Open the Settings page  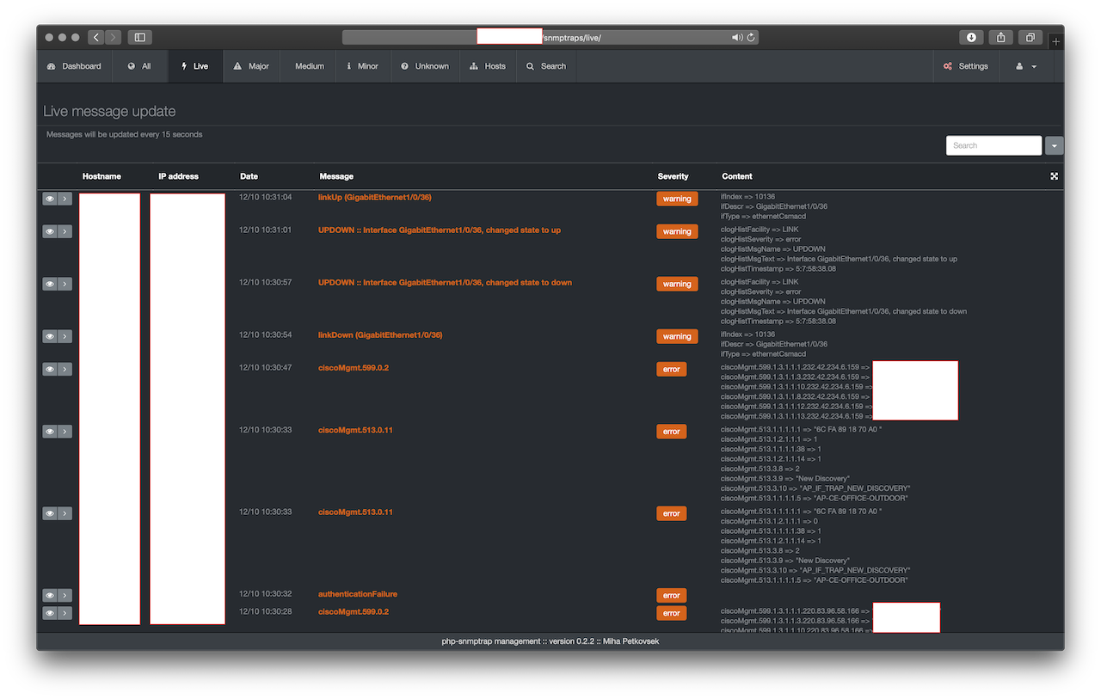point(965,66)
